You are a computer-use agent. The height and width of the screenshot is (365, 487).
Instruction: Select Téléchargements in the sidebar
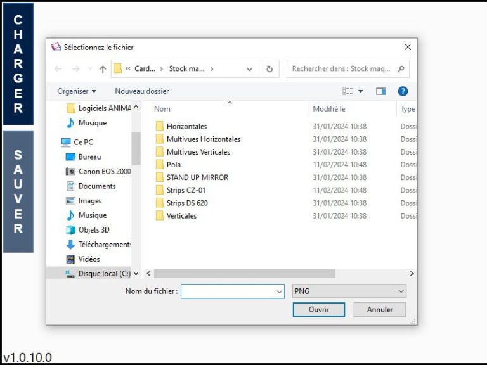coord(104,245)
